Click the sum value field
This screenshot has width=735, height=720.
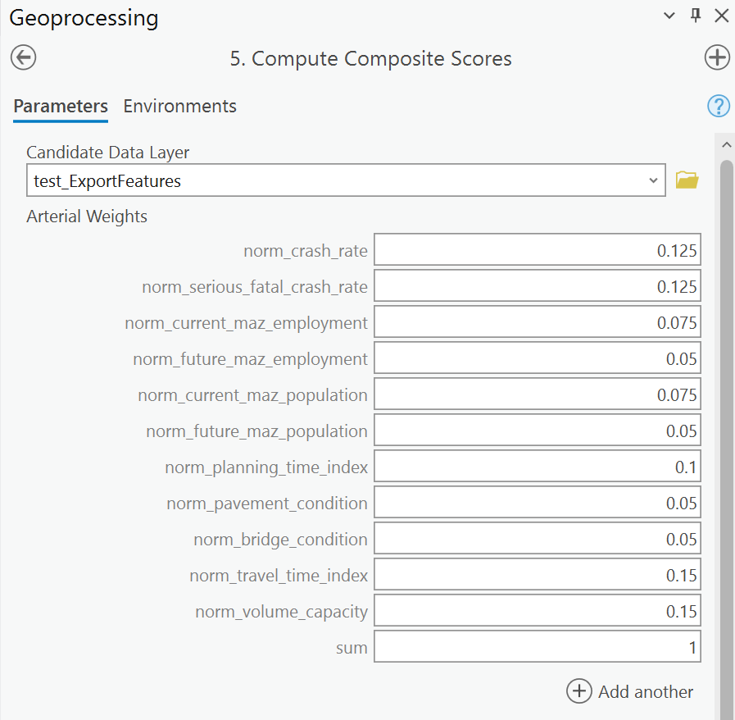tap(537, 648)
